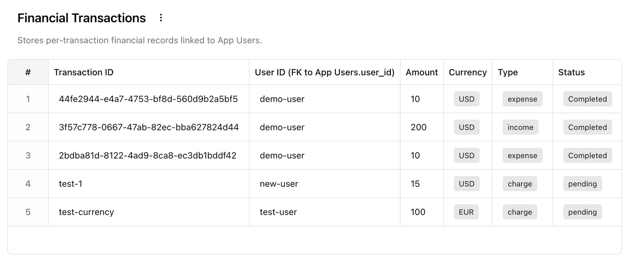Select transaction ID 3f57c778-0667-47ab-82ec-bba627824d44
This screenshot has height=268, width=630.
tap(149, 127)
